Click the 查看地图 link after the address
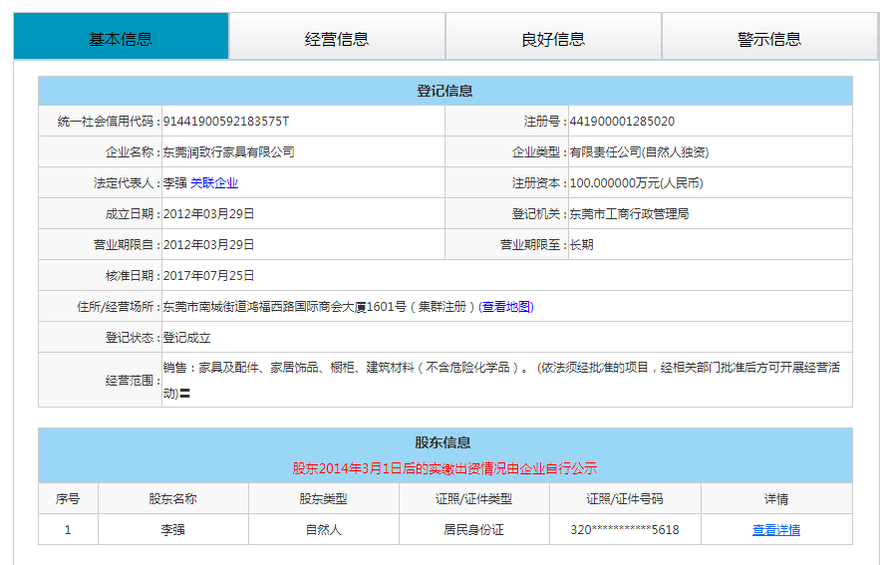Viewport: 890px width, 565px height. (x=506, y=307)
